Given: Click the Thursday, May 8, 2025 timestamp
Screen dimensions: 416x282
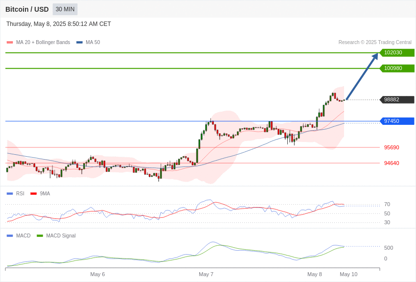Looking at the screenshot, I should pyautogui.click(x=59, y=24).
